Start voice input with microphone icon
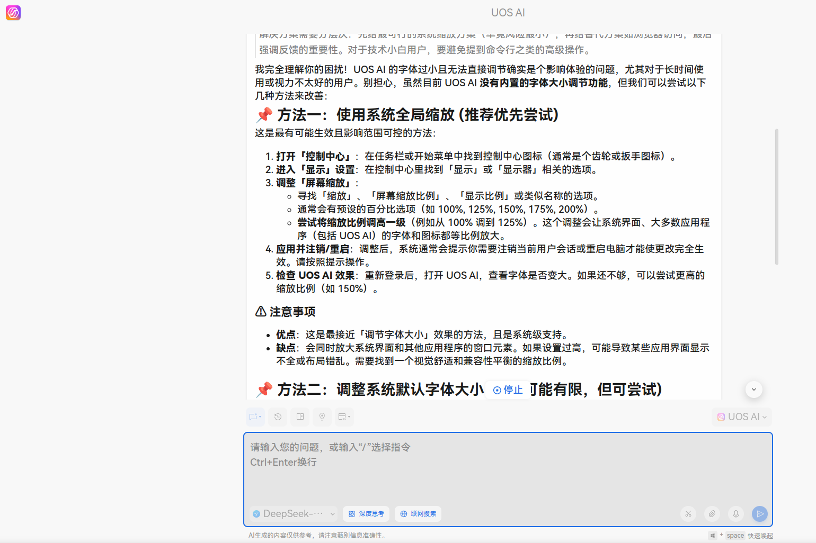Screen dimensions: 816x543 [x=736, y=514]
